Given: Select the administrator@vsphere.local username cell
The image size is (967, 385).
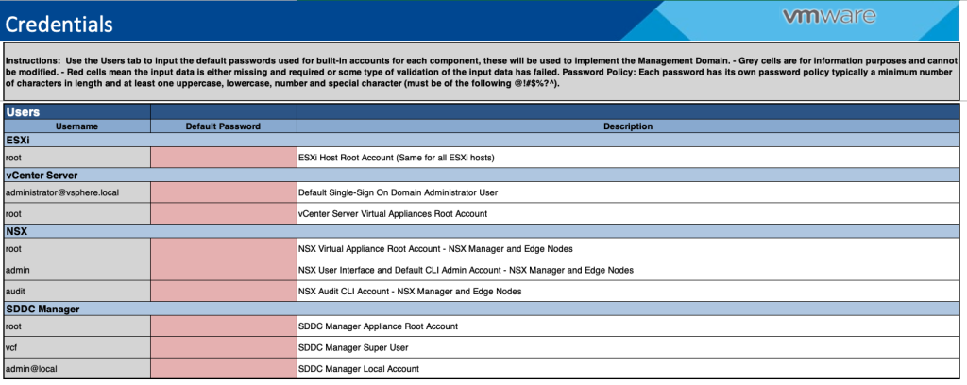Looking at the screenshot, I should 77,192.
